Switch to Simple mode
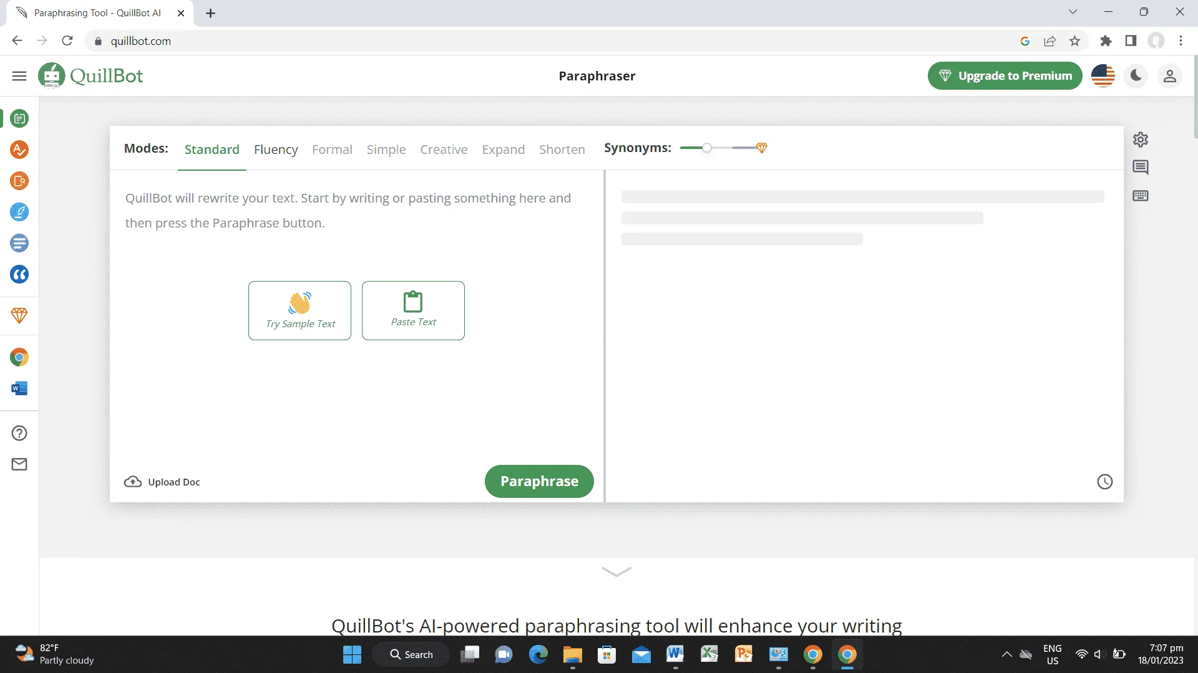This screenshot has height=673, width=1198. click(386, 150)
